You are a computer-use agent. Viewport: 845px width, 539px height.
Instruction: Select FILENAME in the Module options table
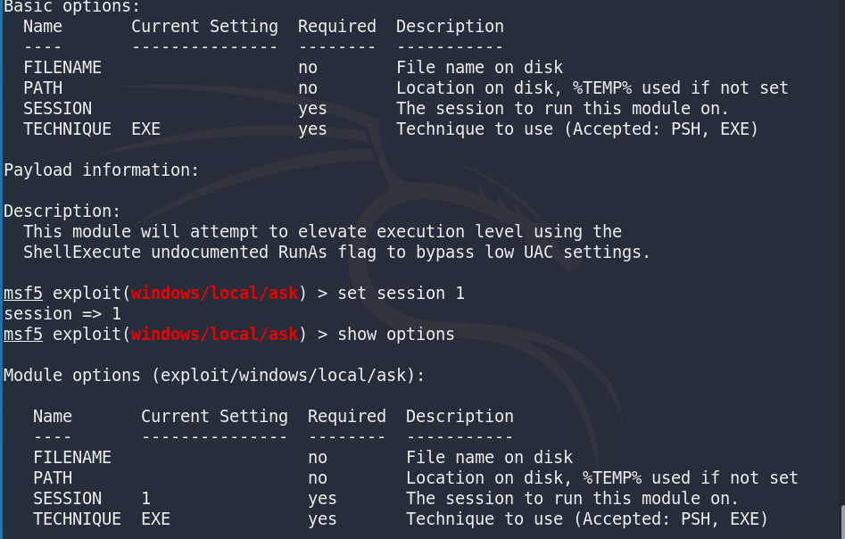pos(72,457)
